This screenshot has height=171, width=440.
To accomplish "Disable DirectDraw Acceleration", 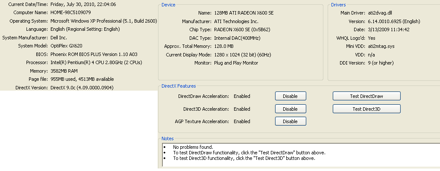I will click(x=290, y=96).
